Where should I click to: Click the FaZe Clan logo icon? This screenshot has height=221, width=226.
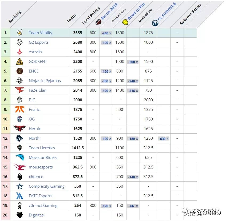[x=20, y=90]
